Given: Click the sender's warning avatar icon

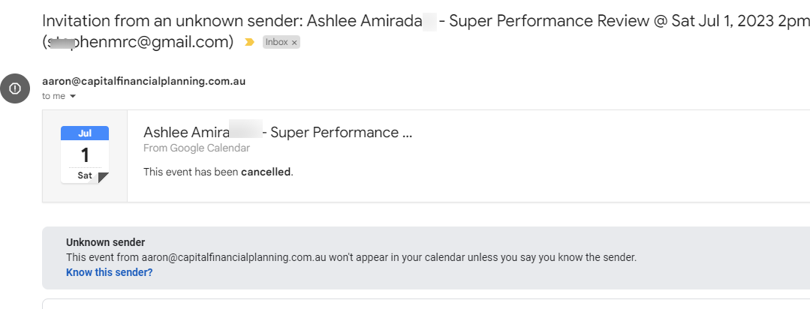Looking at the screenshot, I should tap(15, 88).
